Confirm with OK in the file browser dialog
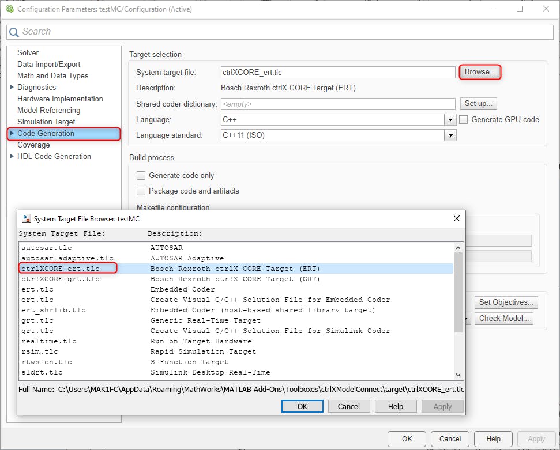Viewport: 560px width, 450px height. pyautogui.click(x=302, y=406)
